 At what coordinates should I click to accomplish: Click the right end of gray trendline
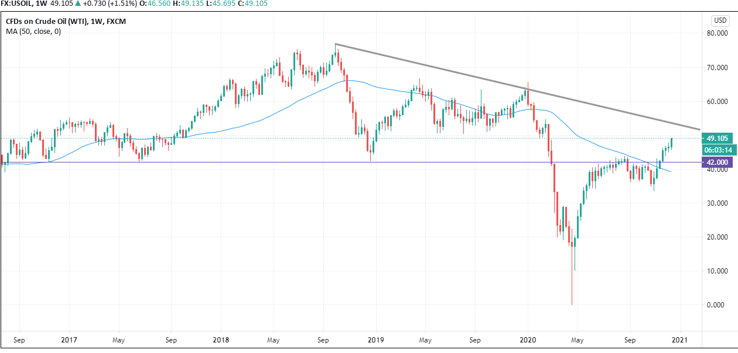click(699, 129)
